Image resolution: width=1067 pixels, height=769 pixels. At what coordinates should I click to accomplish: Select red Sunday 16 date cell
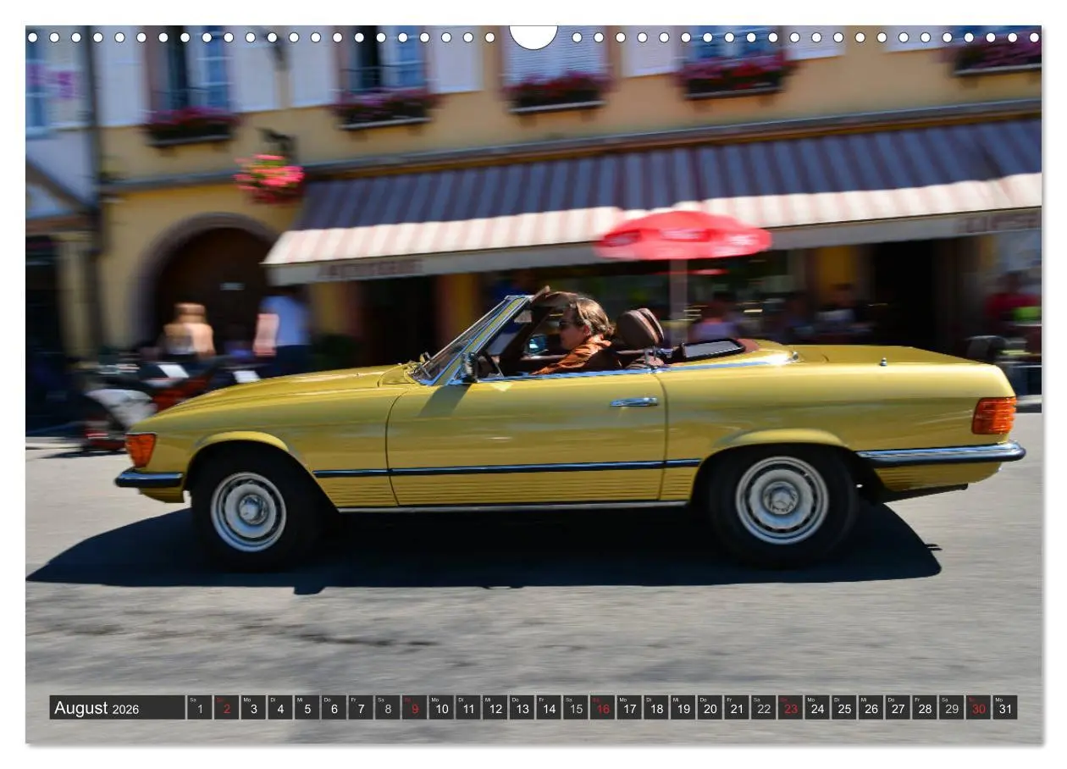click(602, 708)
